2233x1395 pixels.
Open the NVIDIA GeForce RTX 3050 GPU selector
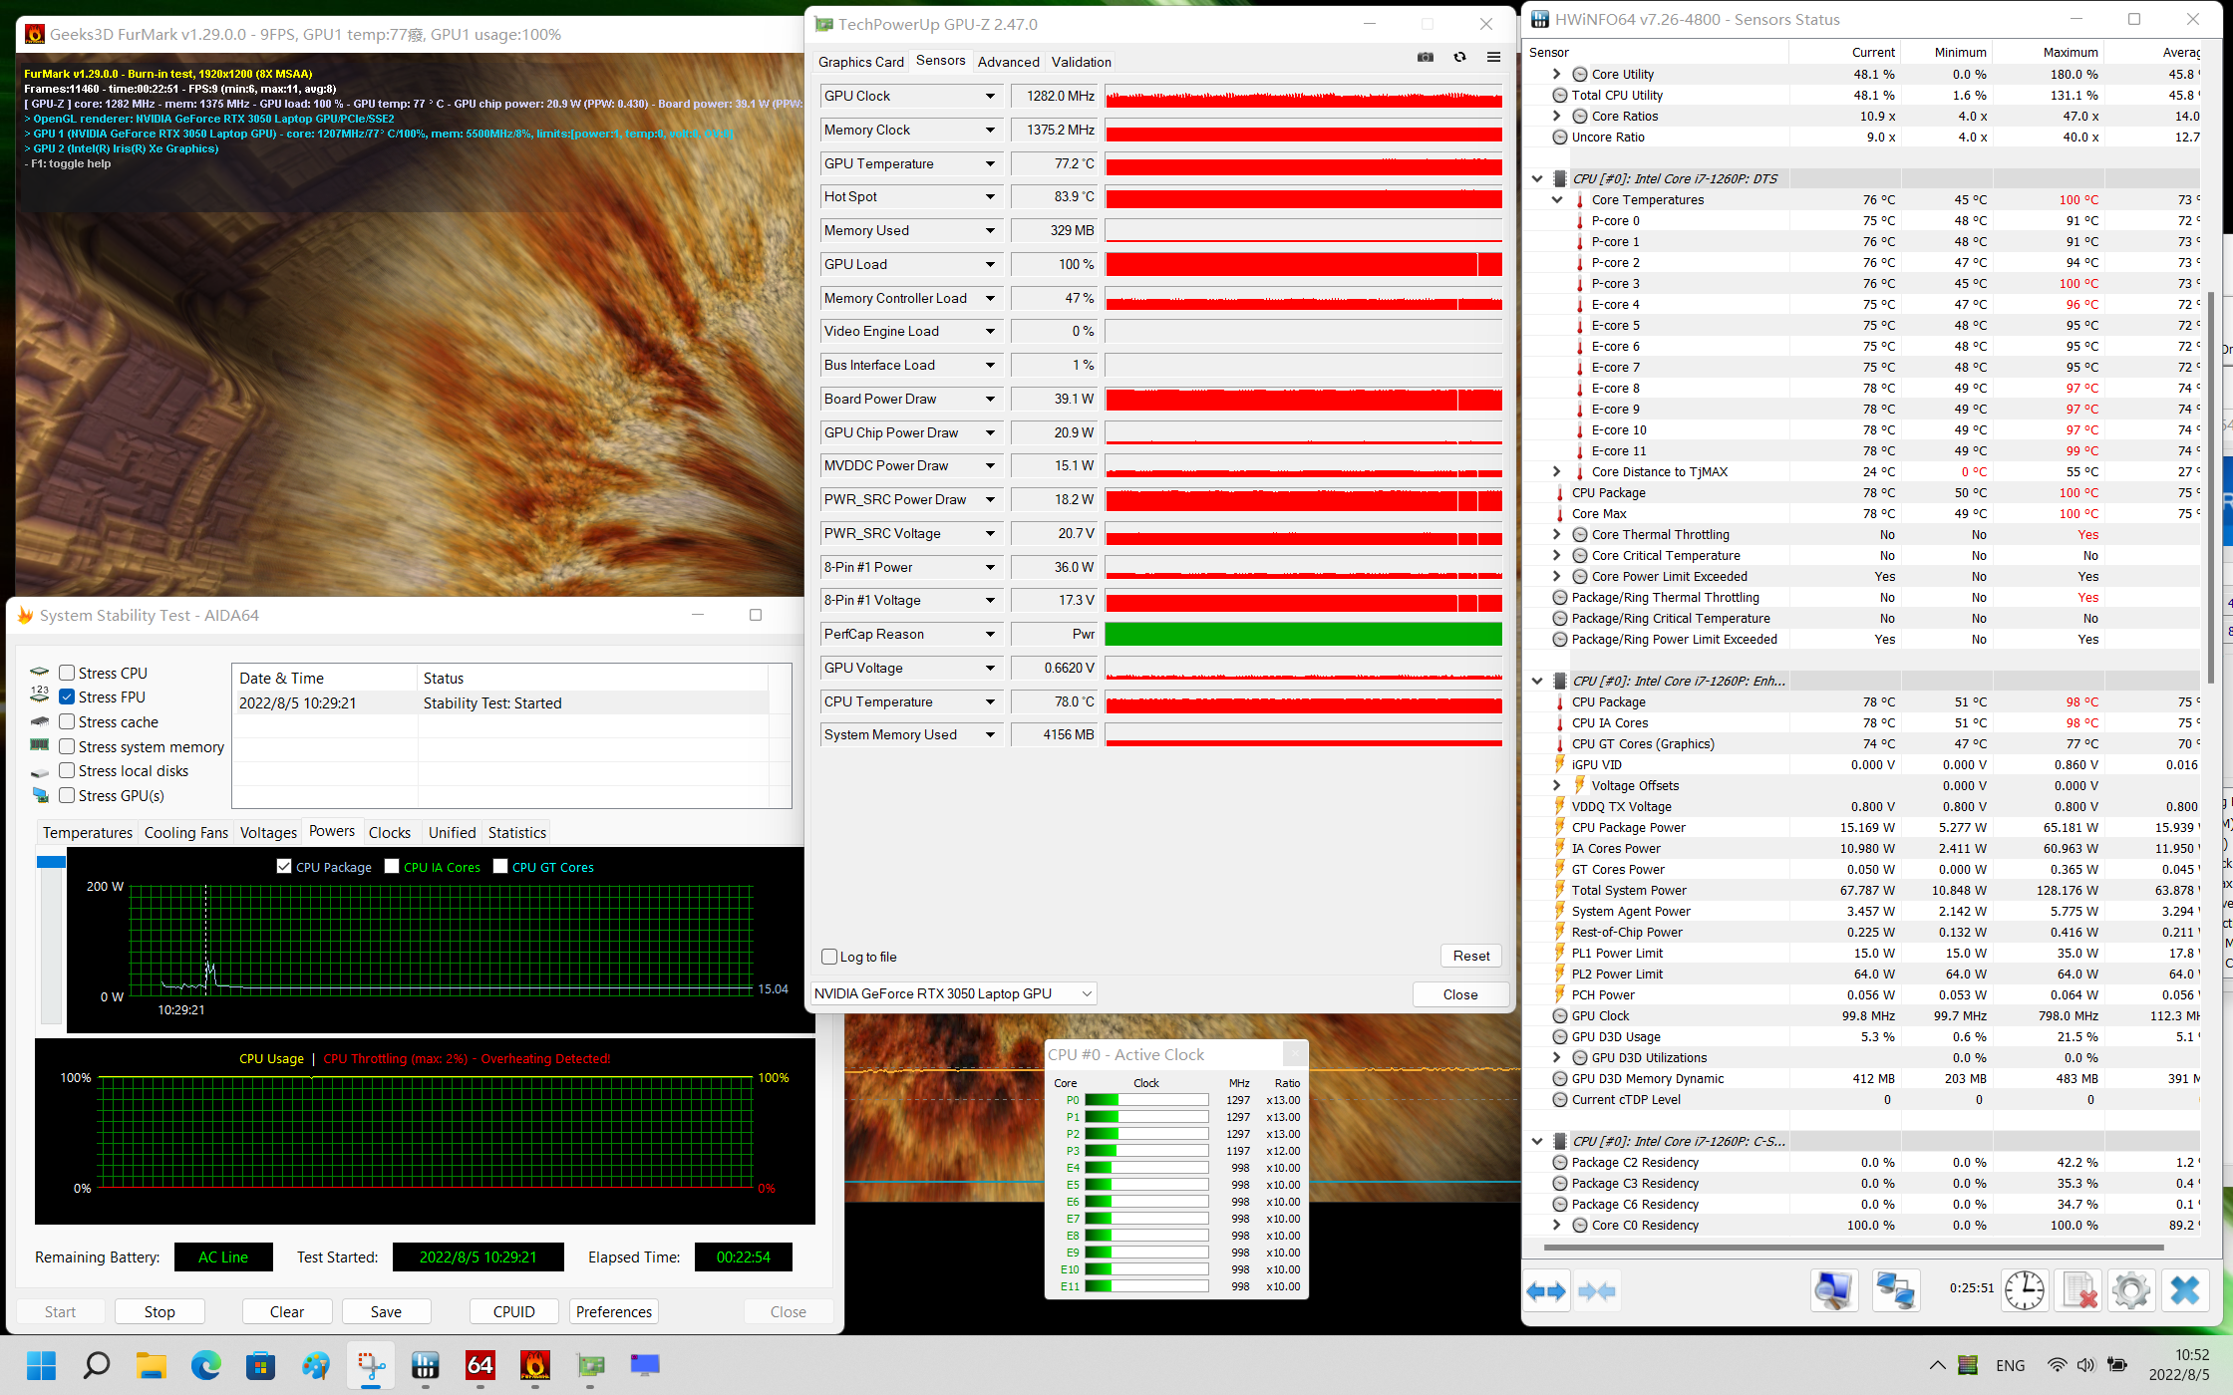tap(954, 993)
